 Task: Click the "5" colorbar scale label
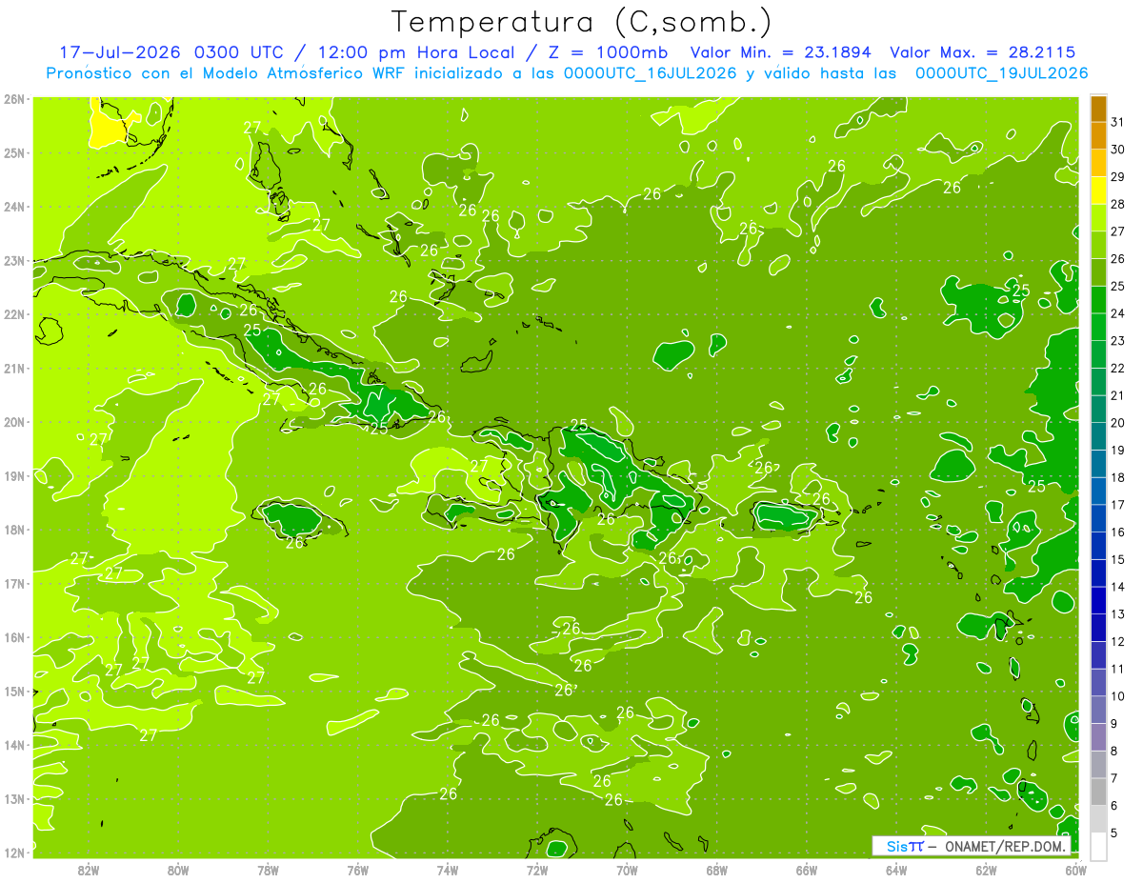1115,833
